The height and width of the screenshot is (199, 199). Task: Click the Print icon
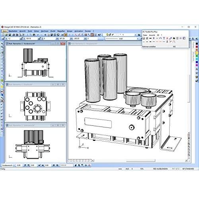click(14, 35)
